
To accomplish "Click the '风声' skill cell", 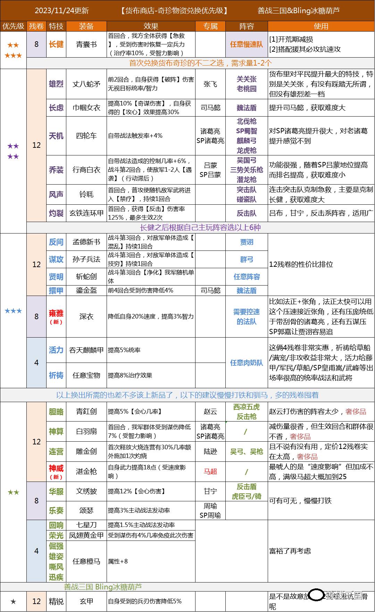I will [56, 195].
